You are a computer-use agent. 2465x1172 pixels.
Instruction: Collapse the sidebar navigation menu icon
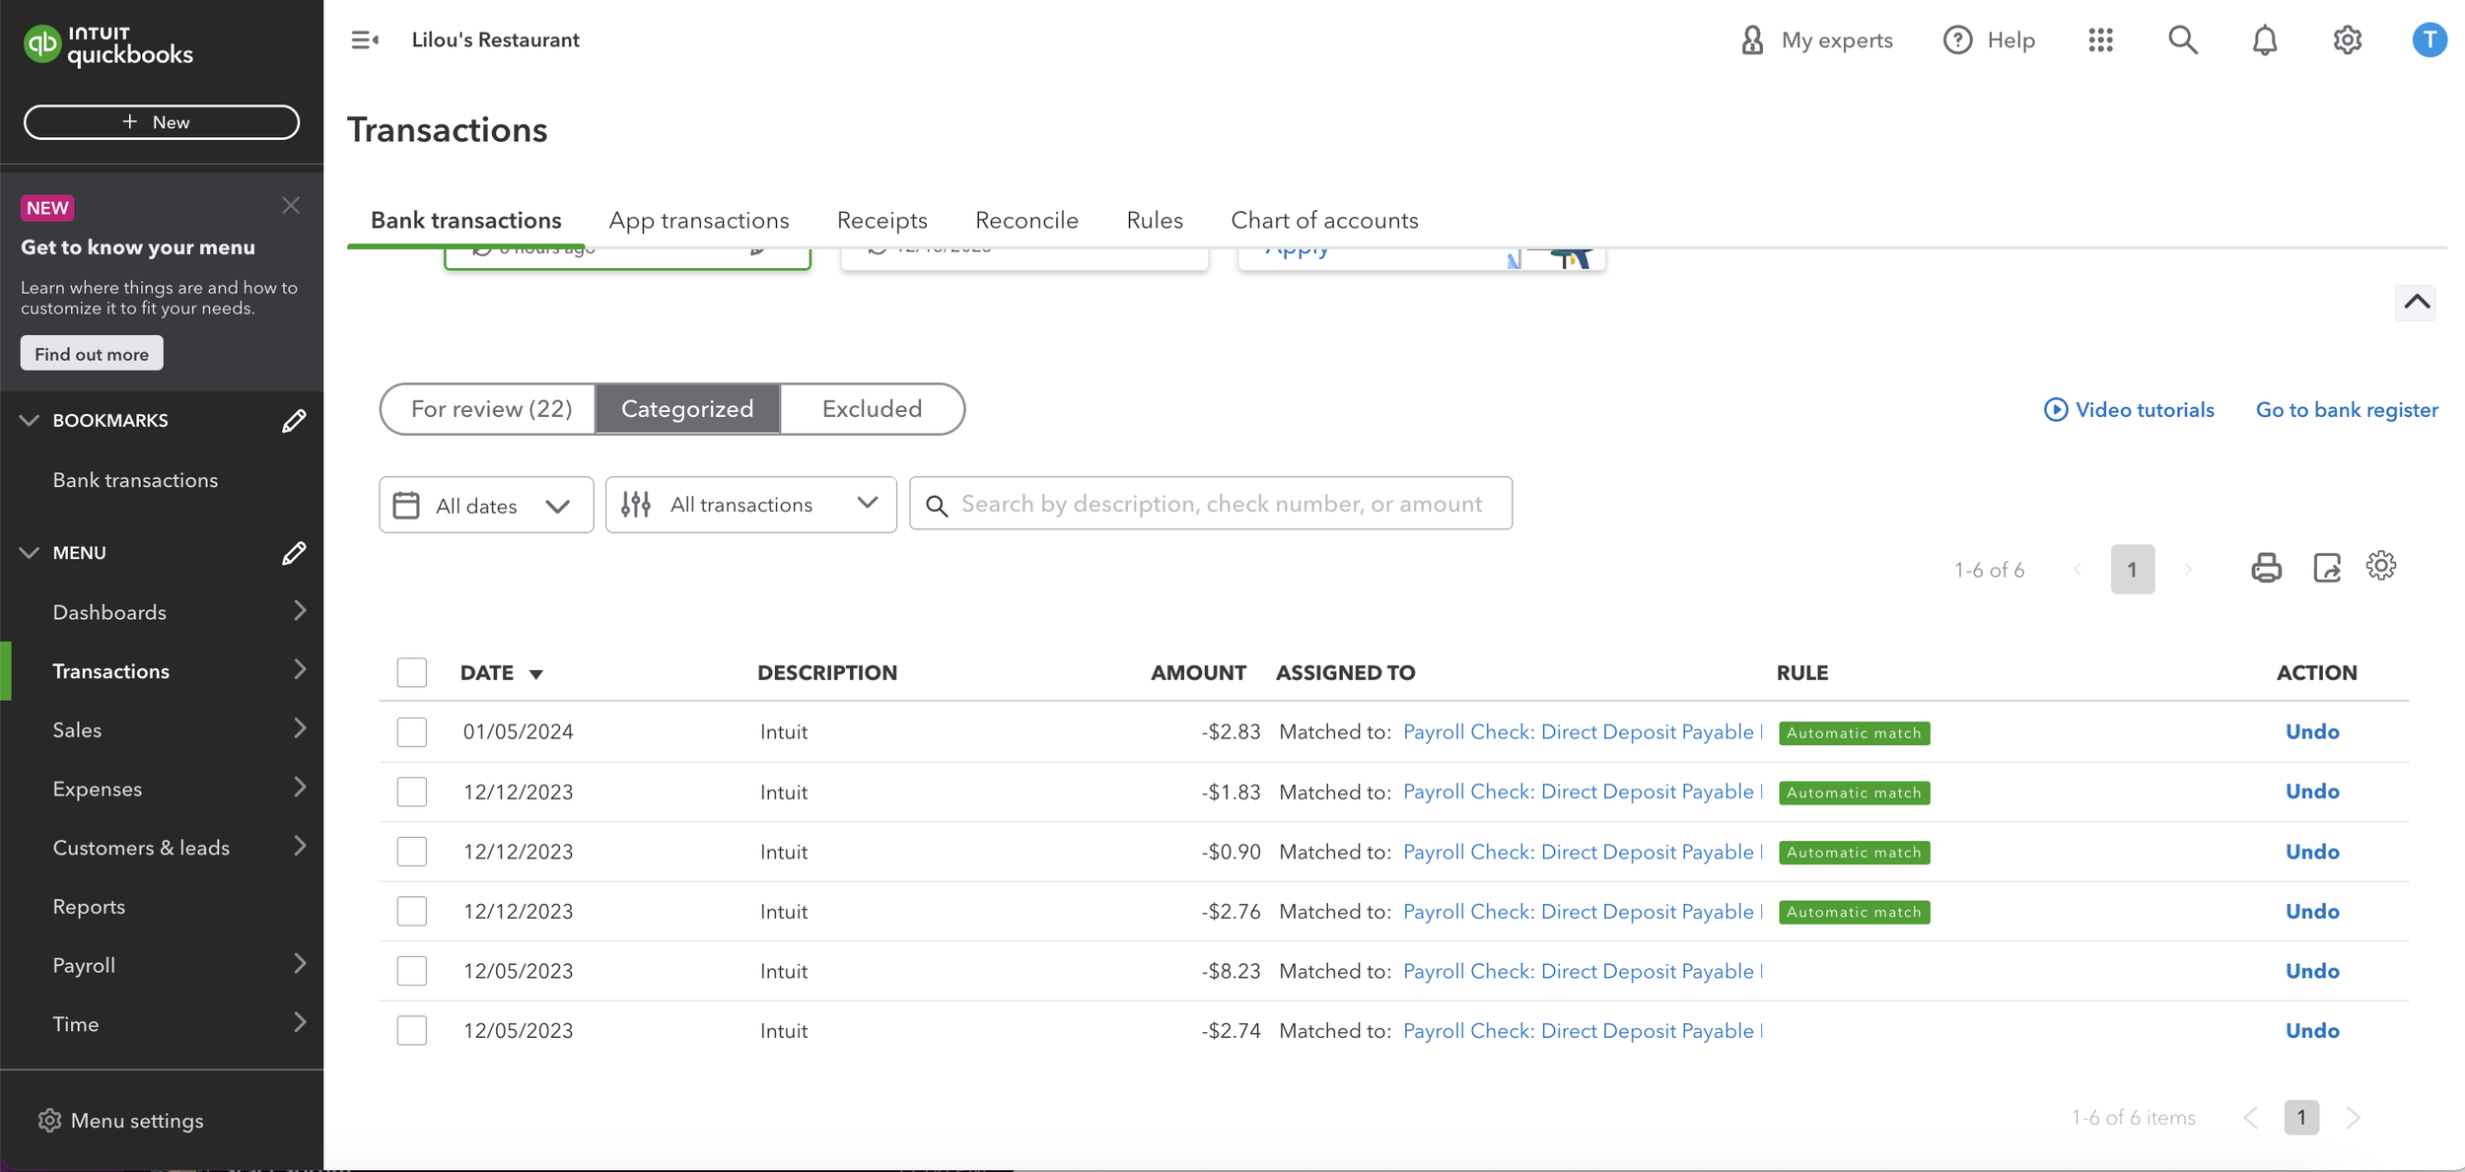pyautogui.click(x=365, y=40)
